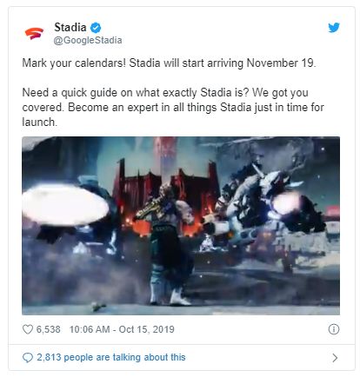
Task: Click the Stadia logo avatar
Action: pos(34,33)
